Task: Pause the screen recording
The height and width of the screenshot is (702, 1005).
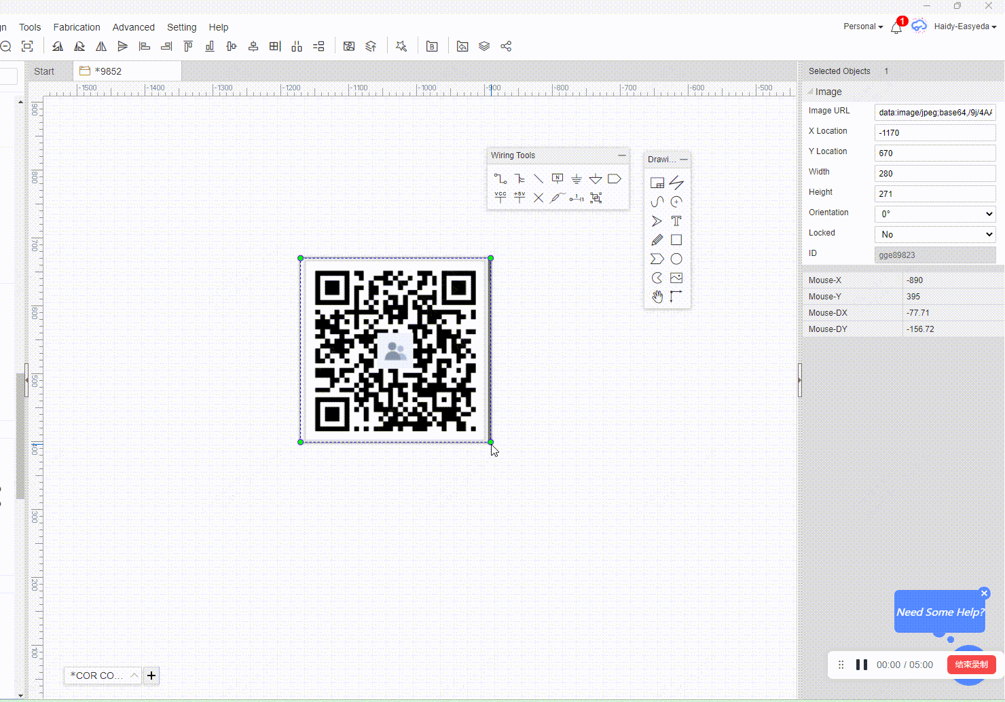Action: (x=862, y=665)
